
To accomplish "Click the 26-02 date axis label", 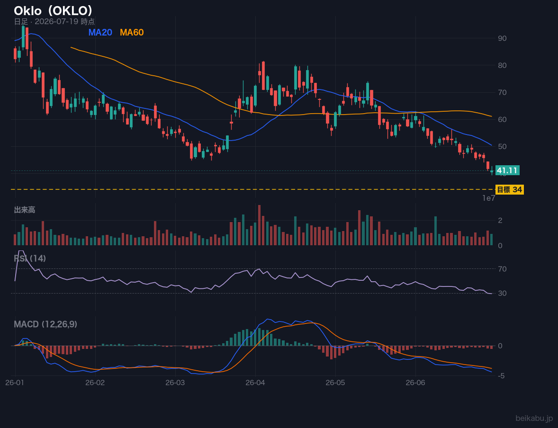I will (95, 383).
